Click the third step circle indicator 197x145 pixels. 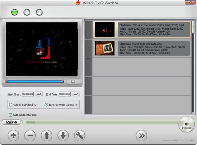coord(39,12)
